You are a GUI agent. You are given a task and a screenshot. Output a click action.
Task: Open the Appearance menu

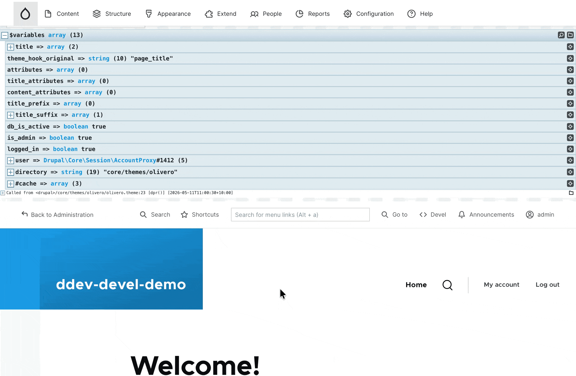[x=168, y=14]
